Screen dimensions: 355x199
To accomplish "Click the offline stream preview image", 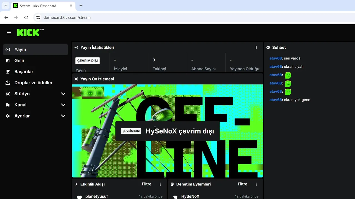I will 168,131.
